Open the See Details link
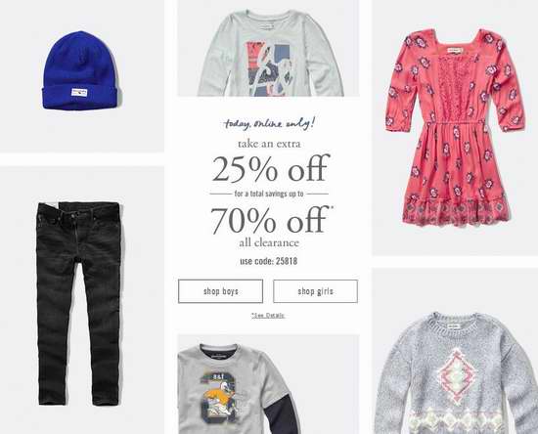 pos(268,316)
